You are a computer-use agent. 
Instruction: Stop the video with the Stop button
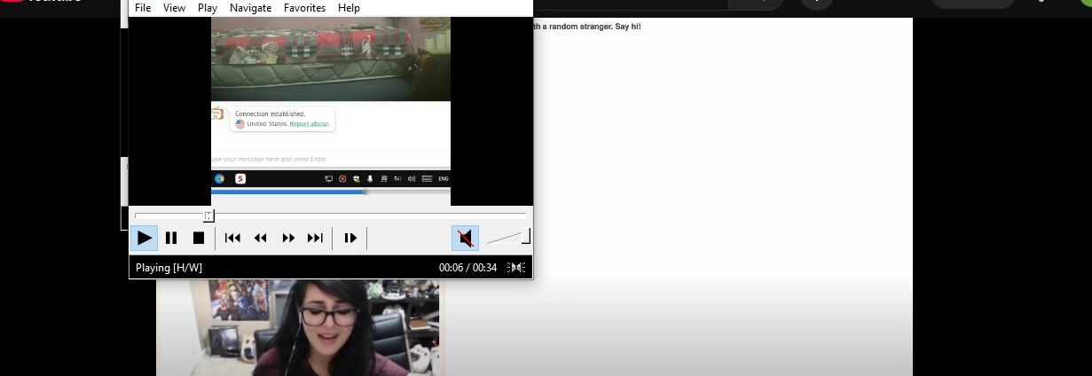tap(199, 238)
